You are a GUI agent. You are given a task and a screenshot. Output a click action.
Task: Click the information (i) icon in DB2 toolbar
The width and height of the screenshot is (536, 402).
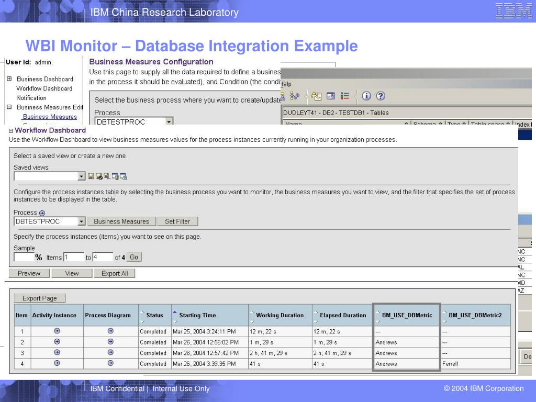coord(366,96)
